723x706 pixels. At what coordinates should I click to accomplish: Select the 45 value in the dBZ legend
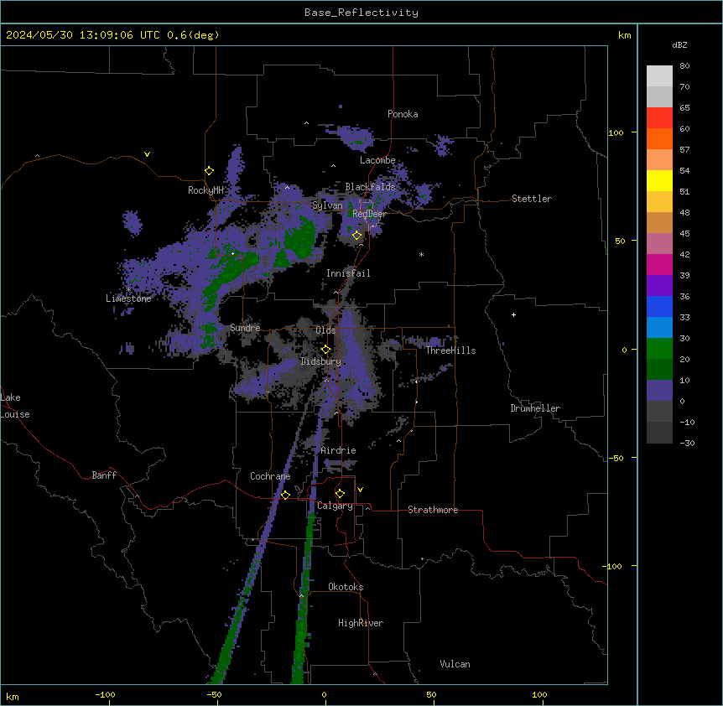click(684, 234)
